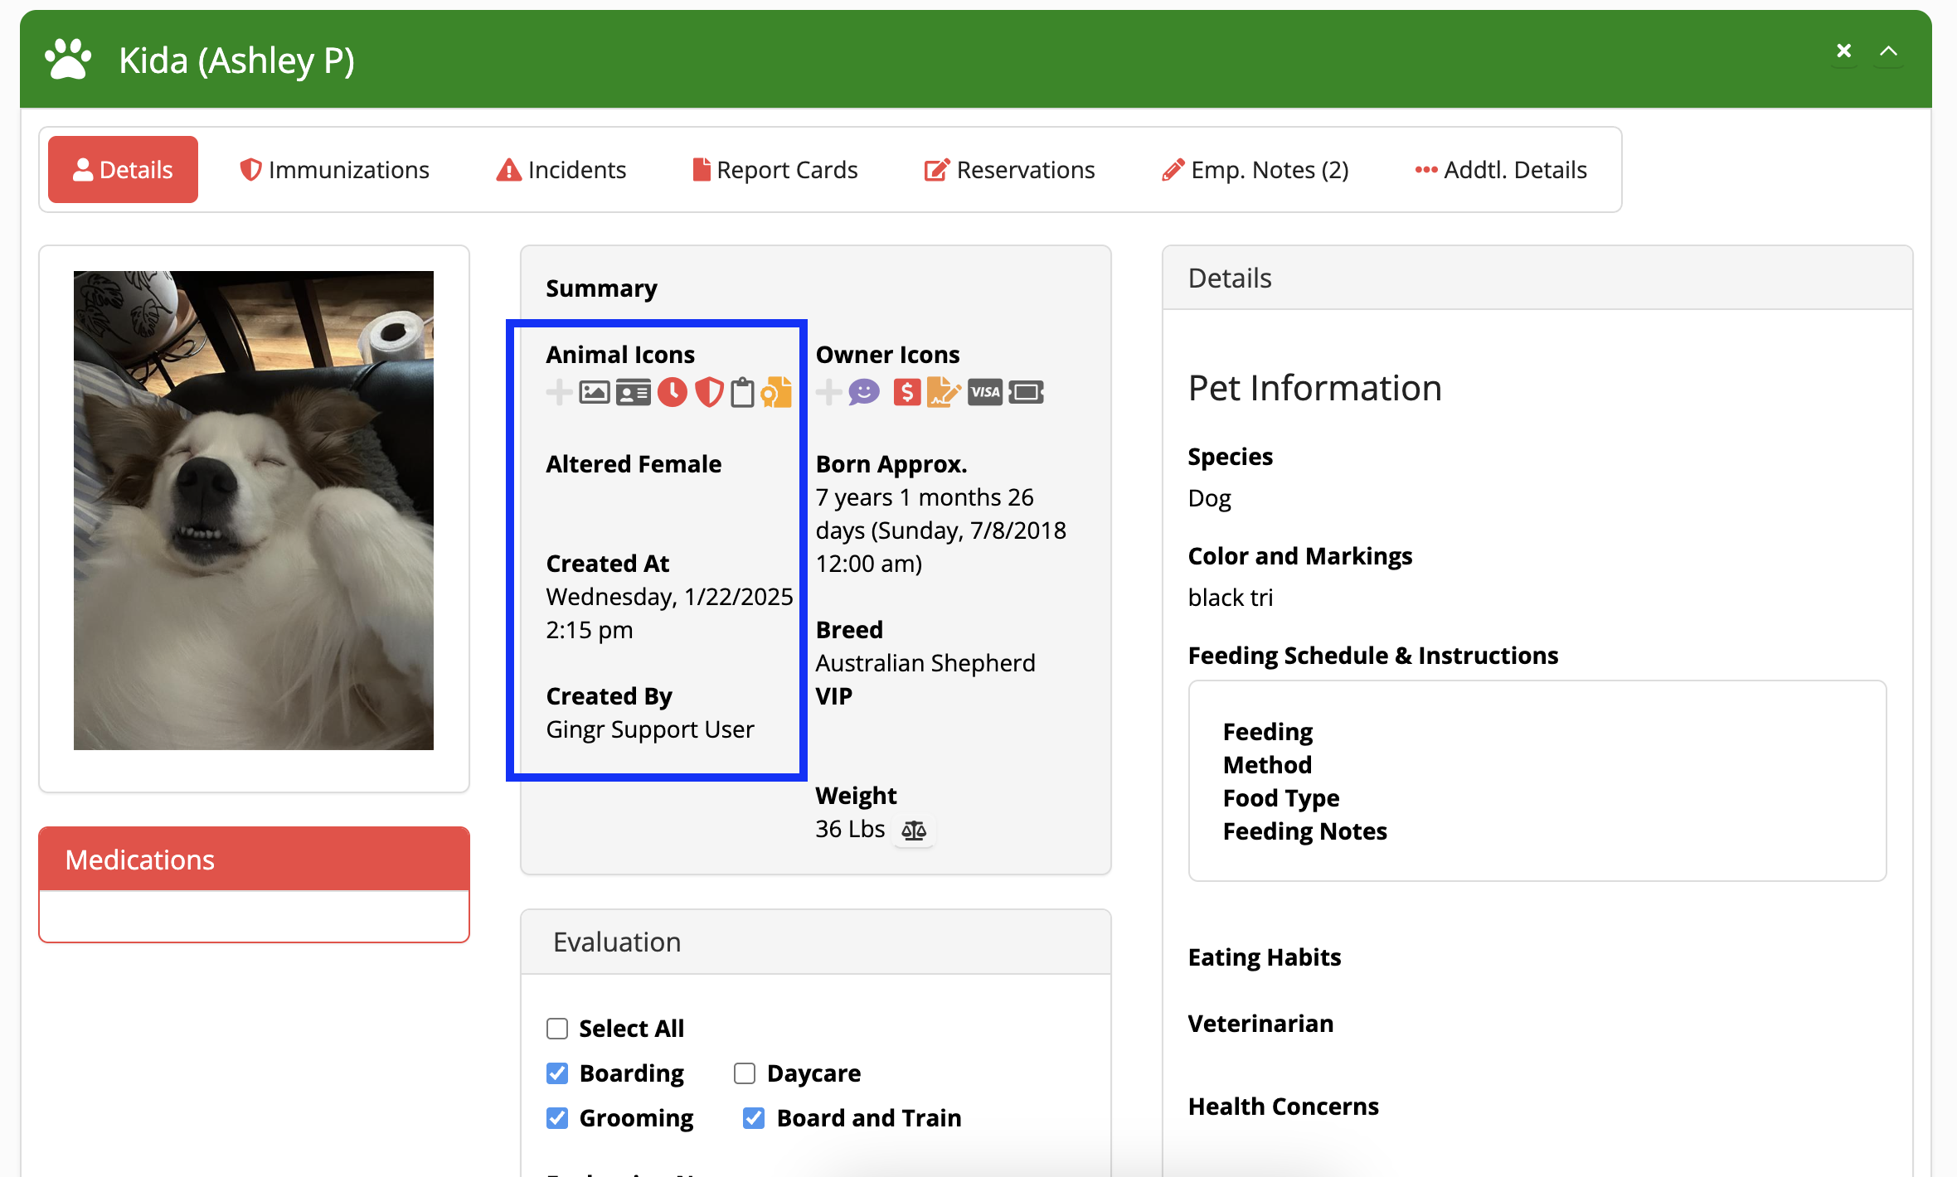Collapse the Kida panel with chevron

(1888, 51)
